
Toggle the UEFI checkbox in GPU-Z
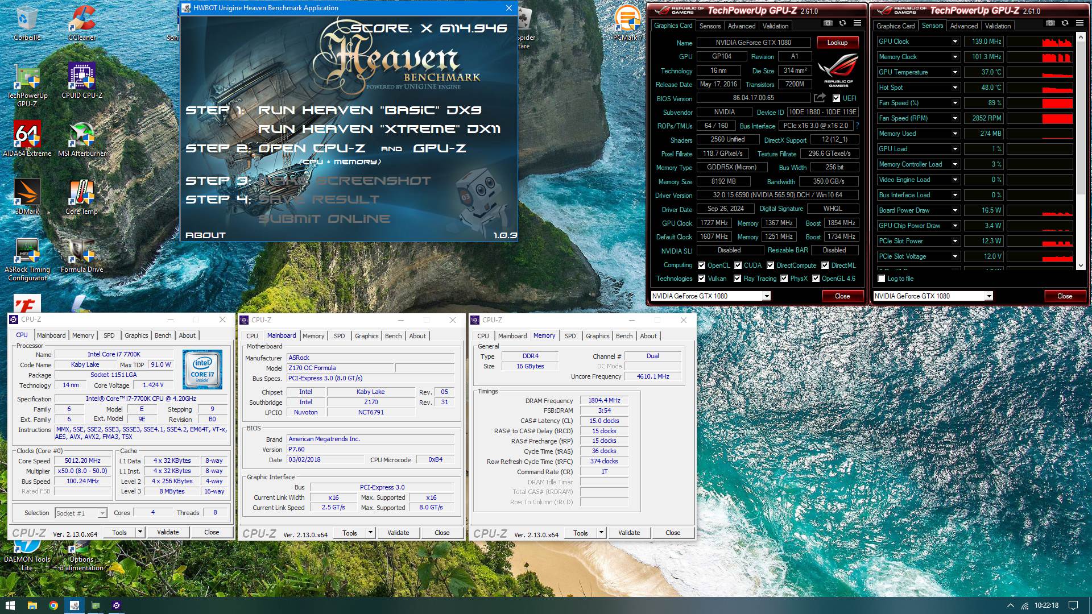[x=837, y=98]
